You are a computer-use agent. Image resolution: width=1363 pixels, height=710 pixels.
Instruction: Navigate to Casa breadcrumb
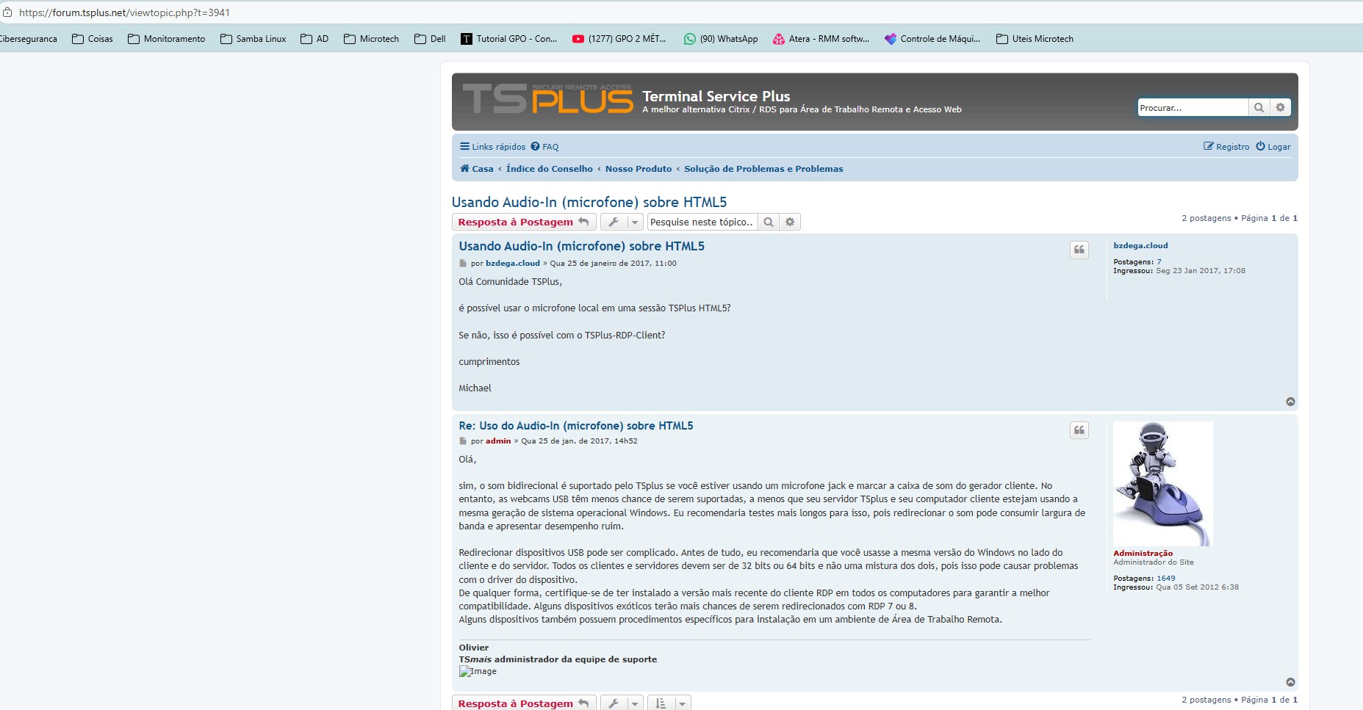477,169
